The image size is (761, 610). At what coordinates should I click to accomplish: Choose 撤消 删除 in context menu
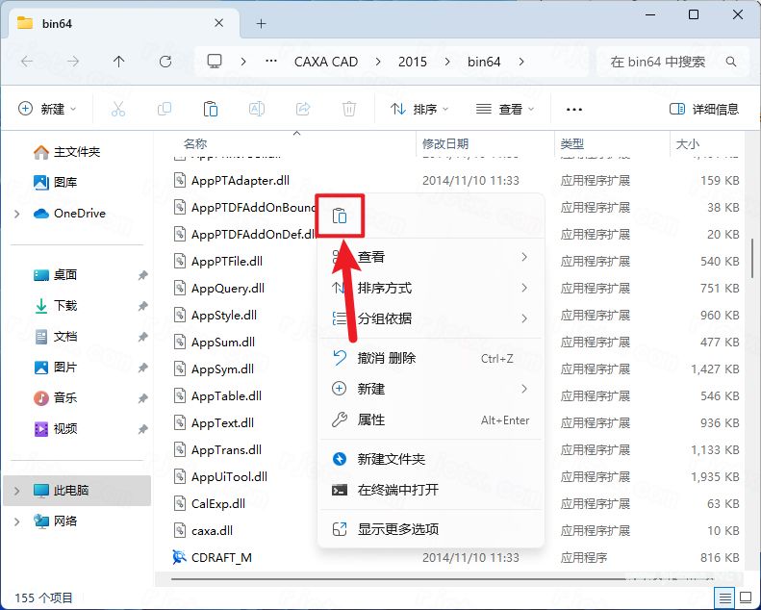pos(430,358)
